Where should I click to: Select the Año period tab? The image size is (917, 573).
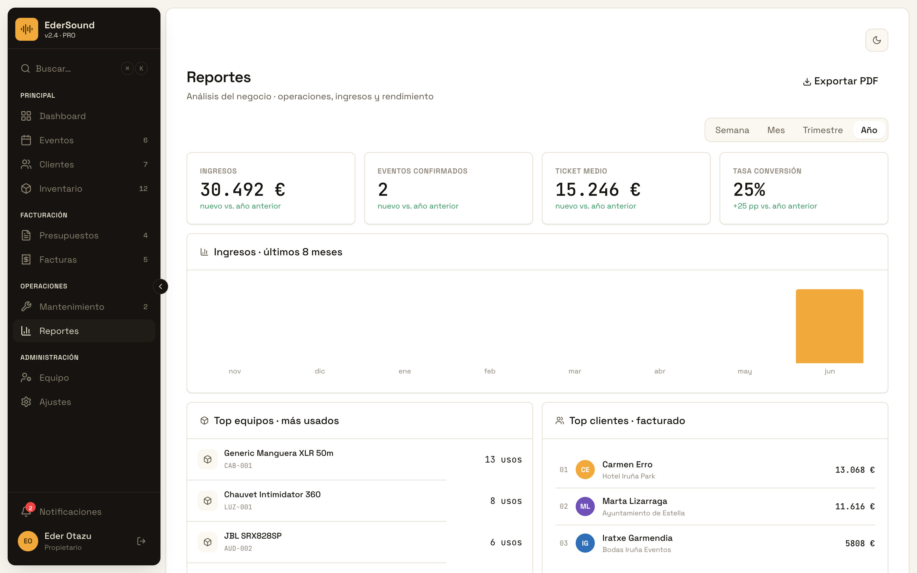[x=869, y=130]
